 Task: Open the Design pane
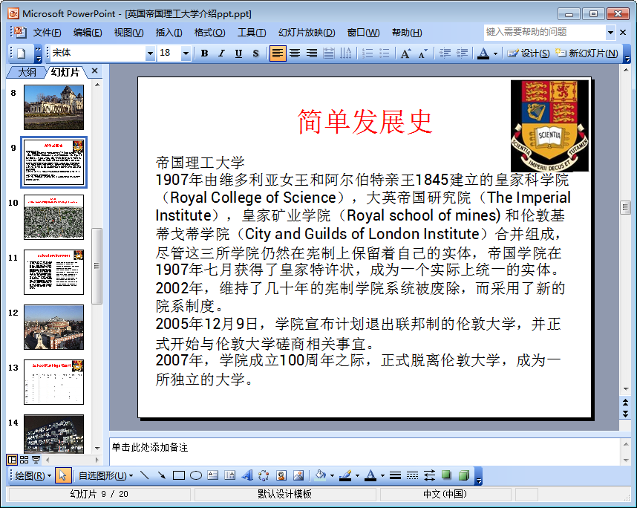pos(528,53)
